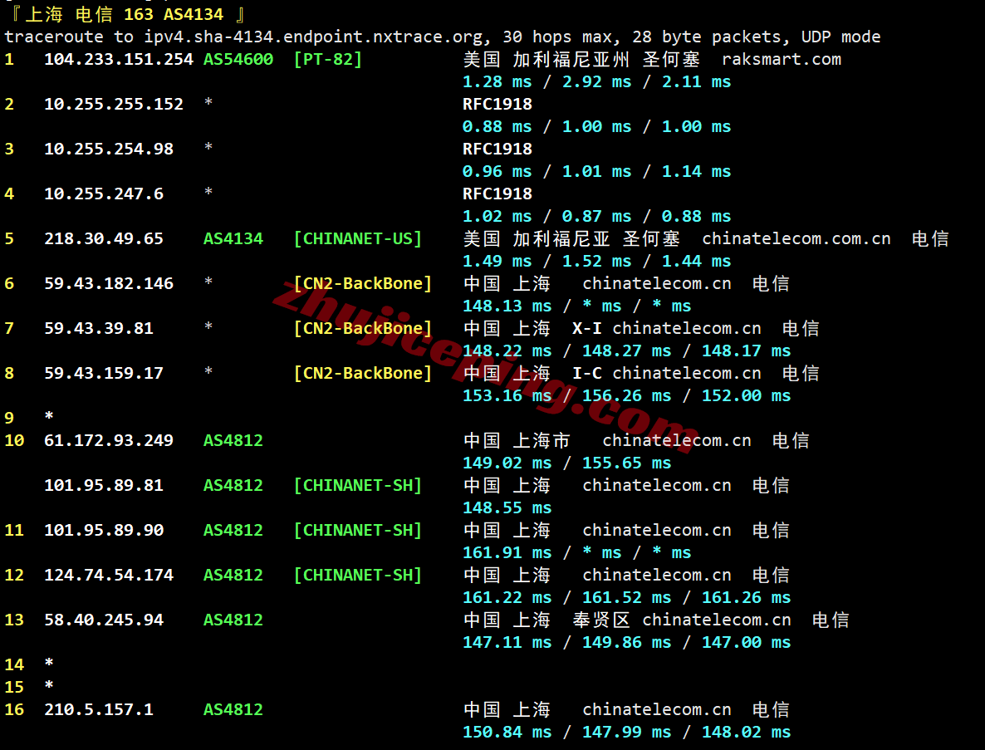The width and height of the screenshot is (985, 750).
Task: Click the [CN2-BackBone] tag beside 59.43.39.81
Action: [362, 328]
